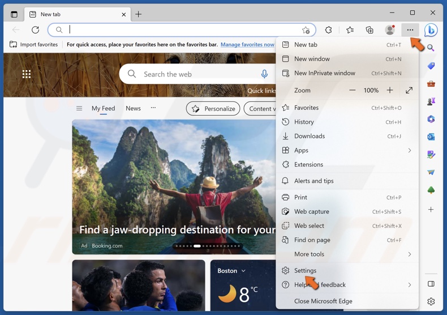Screen dimensions: 447x315
Task: Open the sidebar green tree icon
Action: [x=431, y=190]
